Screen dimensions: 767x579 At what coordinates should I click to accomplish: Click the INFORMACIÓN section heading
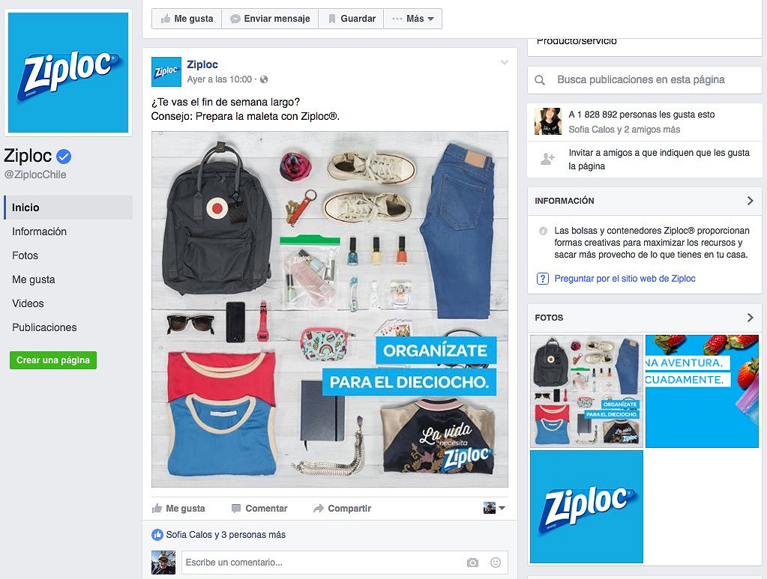[565, 201]
